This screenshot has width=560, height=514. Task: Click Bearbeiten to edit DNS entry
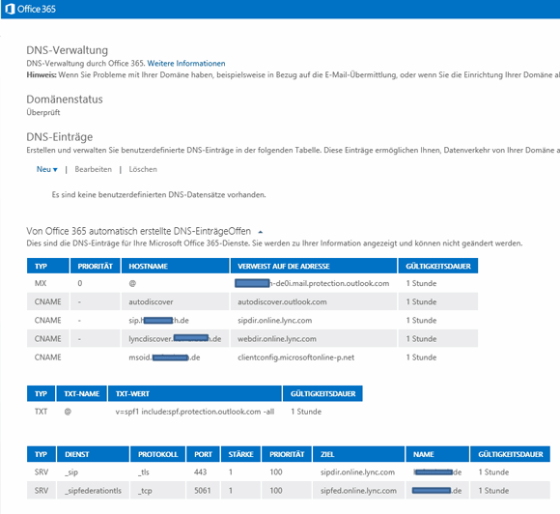pyautogui.click(x=94, y=169)
